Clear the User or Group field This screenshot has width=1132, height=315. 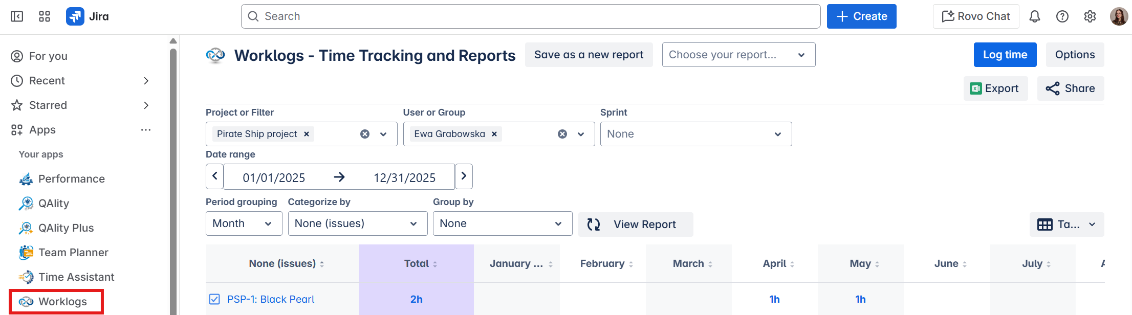point(562,134)
